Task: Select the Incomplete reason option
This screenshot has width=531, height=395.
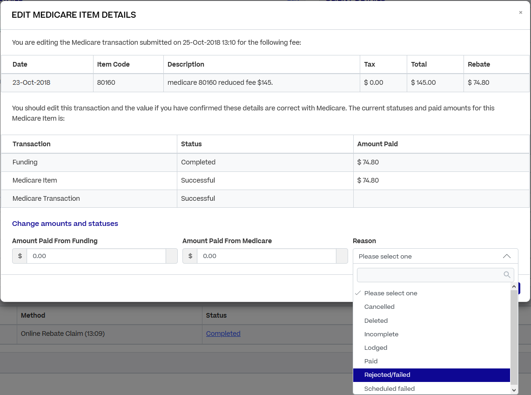Action: pyautogui.click(x=381, y=334)
